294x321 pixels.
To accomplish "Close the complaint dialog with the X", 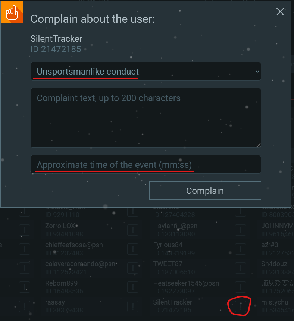I will pos(280,12).
